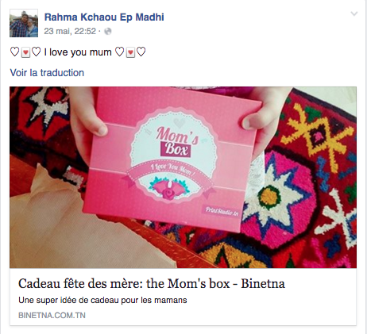Image resolution: width=367 pixels, height=334 pixels.
Task: Click the heart card emoji before I love
Action: 25,52
